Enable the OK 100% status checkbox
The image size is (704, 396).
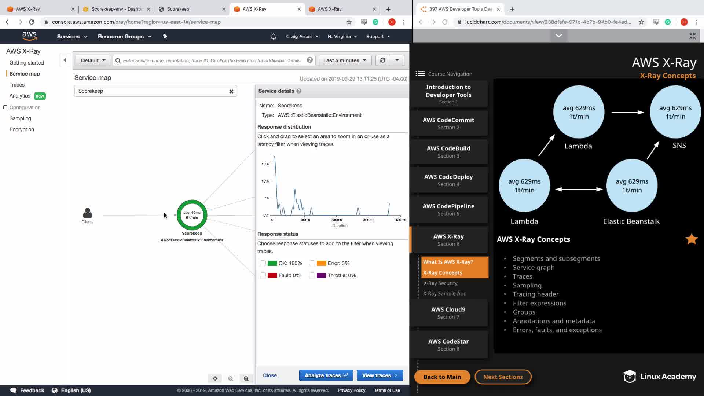coord(263,263)
